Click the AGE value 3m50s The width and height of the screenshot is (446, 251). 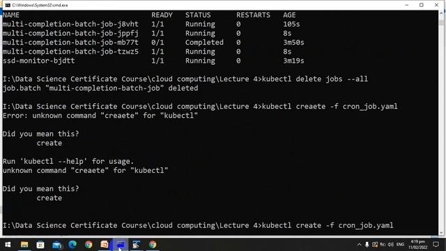(x=293, y=43)
